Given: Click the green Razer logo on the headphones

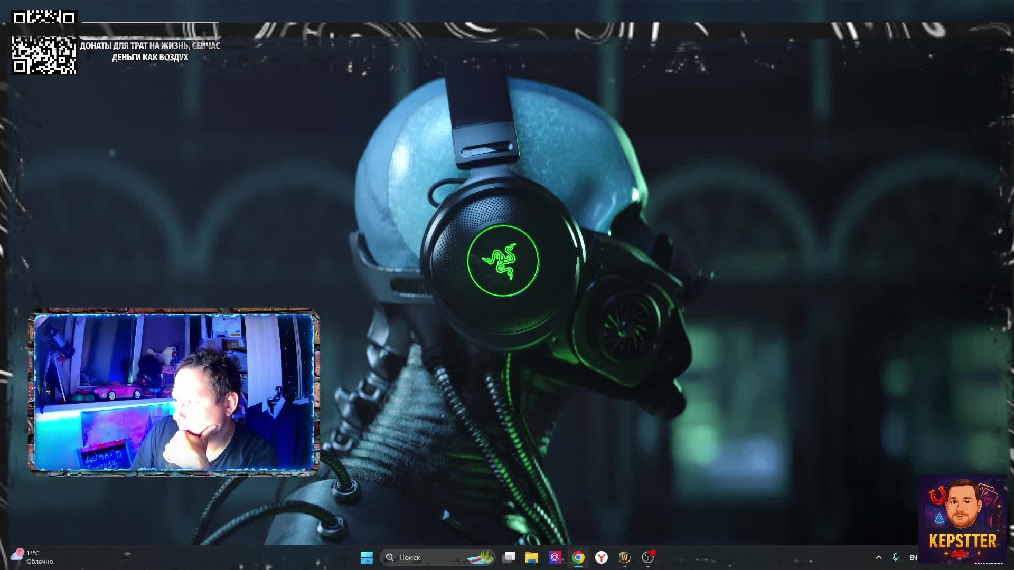Looking at the screenshot, I should (x=503, y=260).
